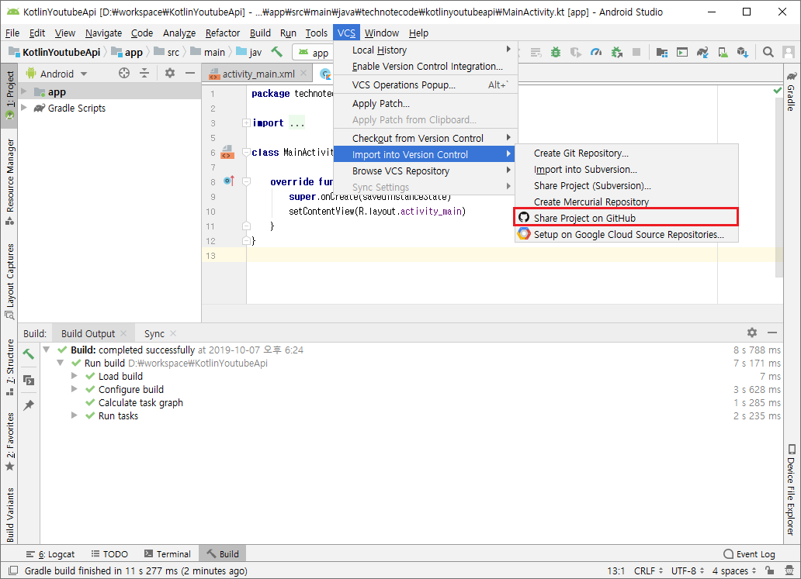Screen dimensions: 801x579
Task: Click the hammer rebuild icon in Build panel
Action: [x=29, y=354]
